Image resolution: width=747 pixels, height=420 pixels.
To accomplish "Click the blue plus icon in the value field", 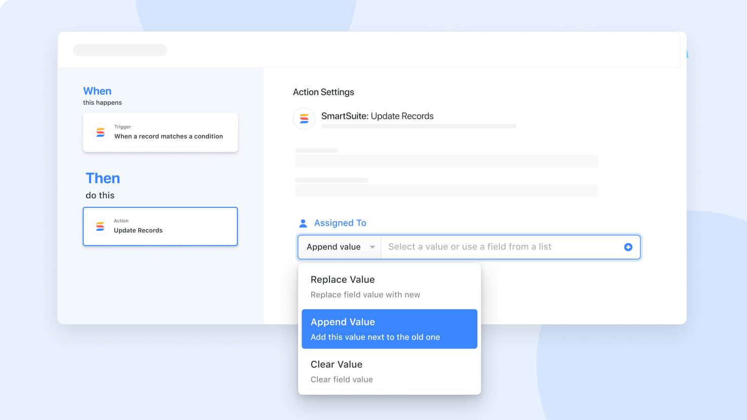I will [x=628, y=247].
